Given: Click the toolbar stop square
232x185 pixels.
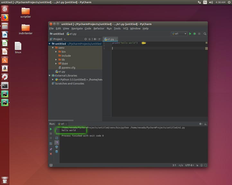Looking at the screenshot, I should [199, 34].
